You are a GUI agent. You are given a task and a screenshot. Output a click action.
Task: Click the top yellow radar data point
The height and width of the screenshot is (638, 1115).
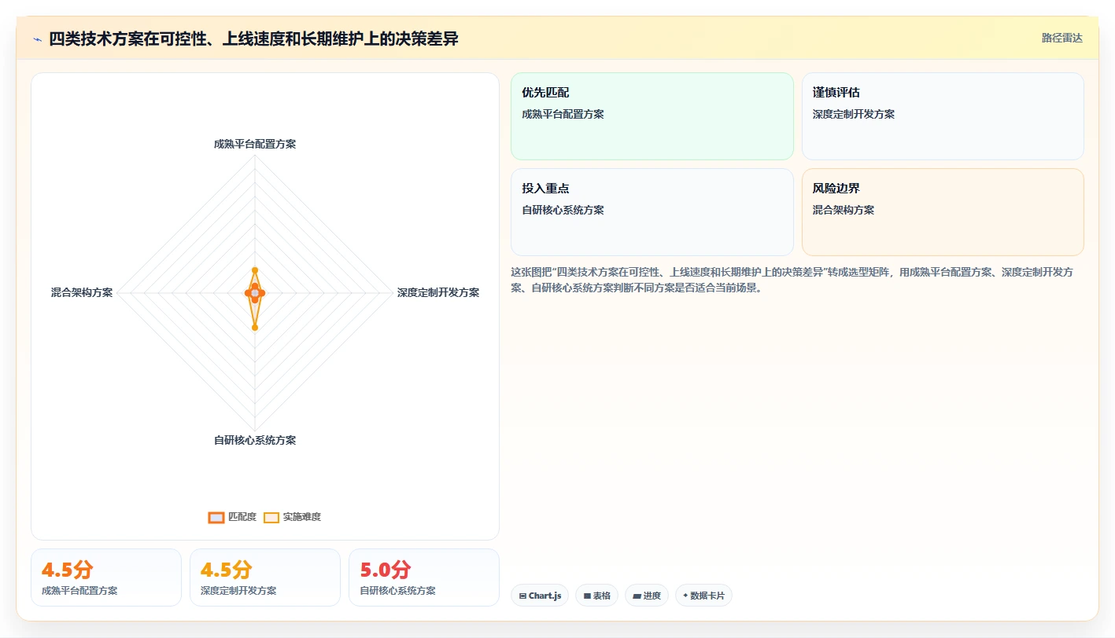coord(255,270)
